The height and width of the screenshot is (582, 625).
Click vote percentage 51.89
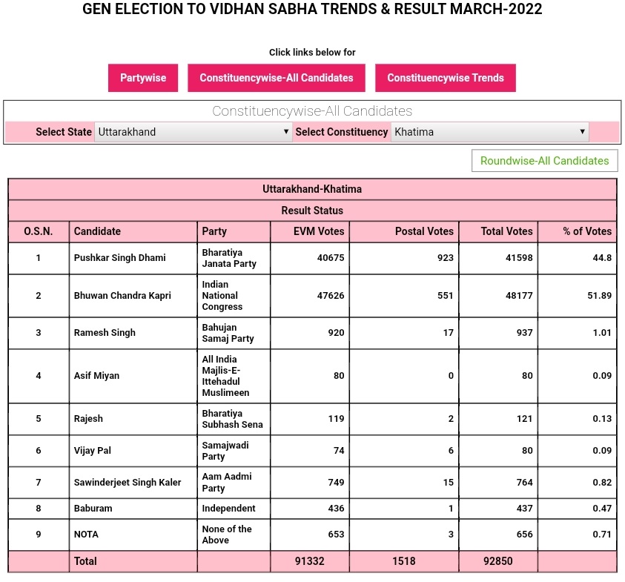[x=599, y=295]
